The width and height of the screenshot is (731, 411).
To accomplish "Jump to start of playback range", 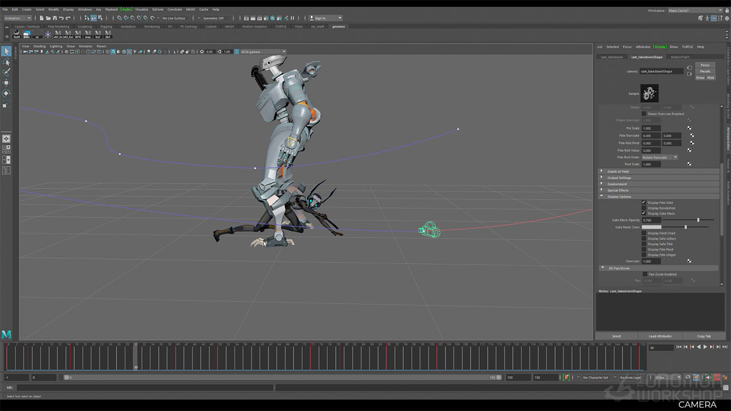I will click(x=678, y=346).
